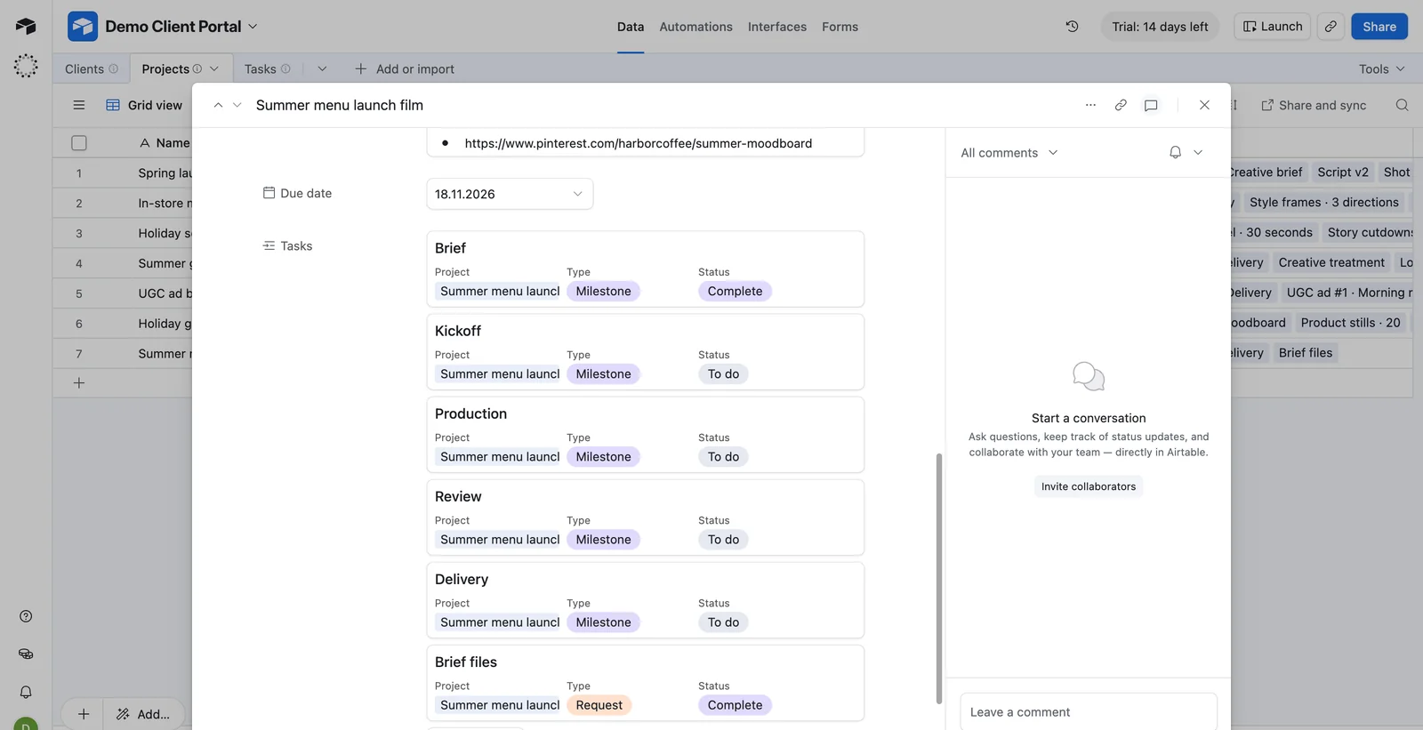The image size is (1423, 730).
Task: Open record more options ellipsis
Action: 1090,105
